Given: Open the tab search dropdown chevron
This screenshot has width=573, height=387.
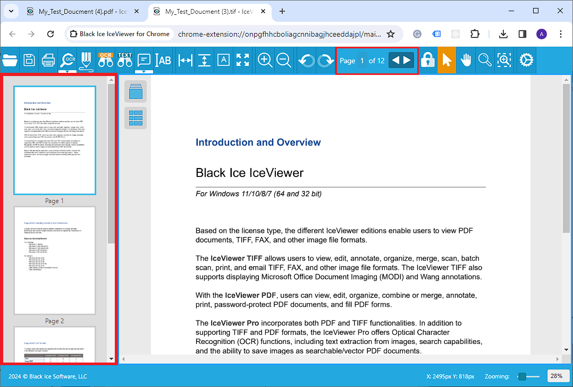Looking at the screenshot, I should point(11,11).
